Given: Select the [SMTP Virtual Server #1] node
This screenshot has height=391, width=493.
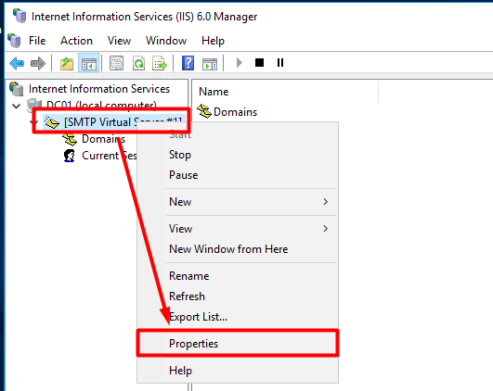Looking at the screenshot, I should [123, 122].
